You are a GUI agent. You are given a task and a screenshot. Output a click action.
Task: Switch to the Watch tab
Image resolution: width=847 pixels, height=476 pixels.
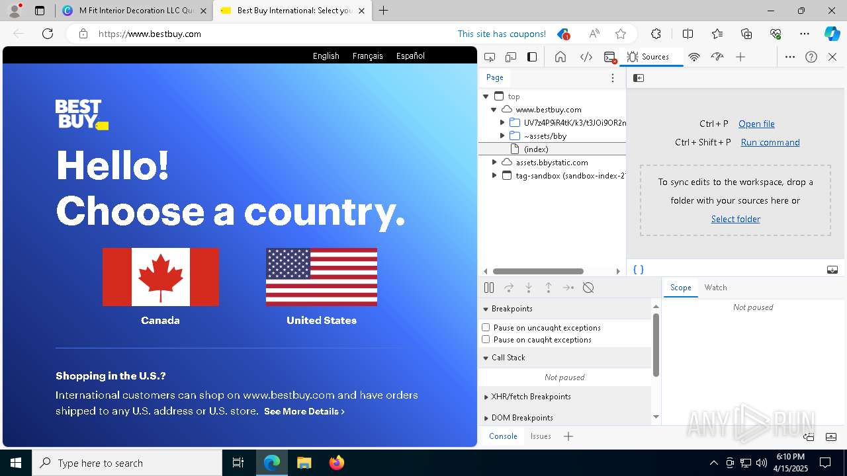(x=715, y=288)
